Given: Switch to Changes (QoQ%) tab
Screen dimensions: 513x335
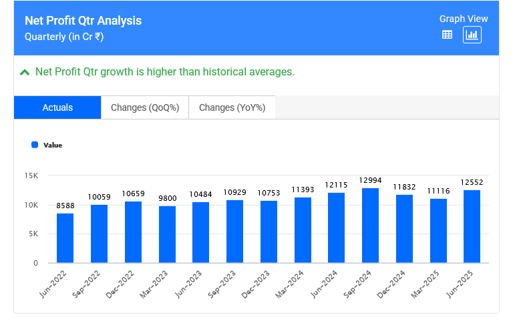Looking at the screenshot, I should (145, 107).
